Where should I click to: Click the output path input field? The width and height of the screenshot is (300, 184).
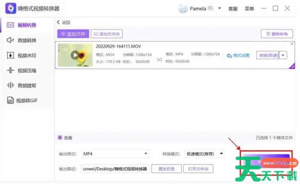(115, 169)
